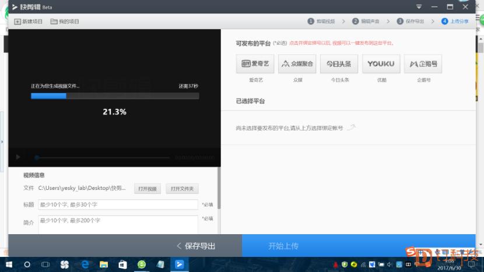The image size is (484, 272).
Task: Open Windows Store from taskbar
Action: click(122, 264)
